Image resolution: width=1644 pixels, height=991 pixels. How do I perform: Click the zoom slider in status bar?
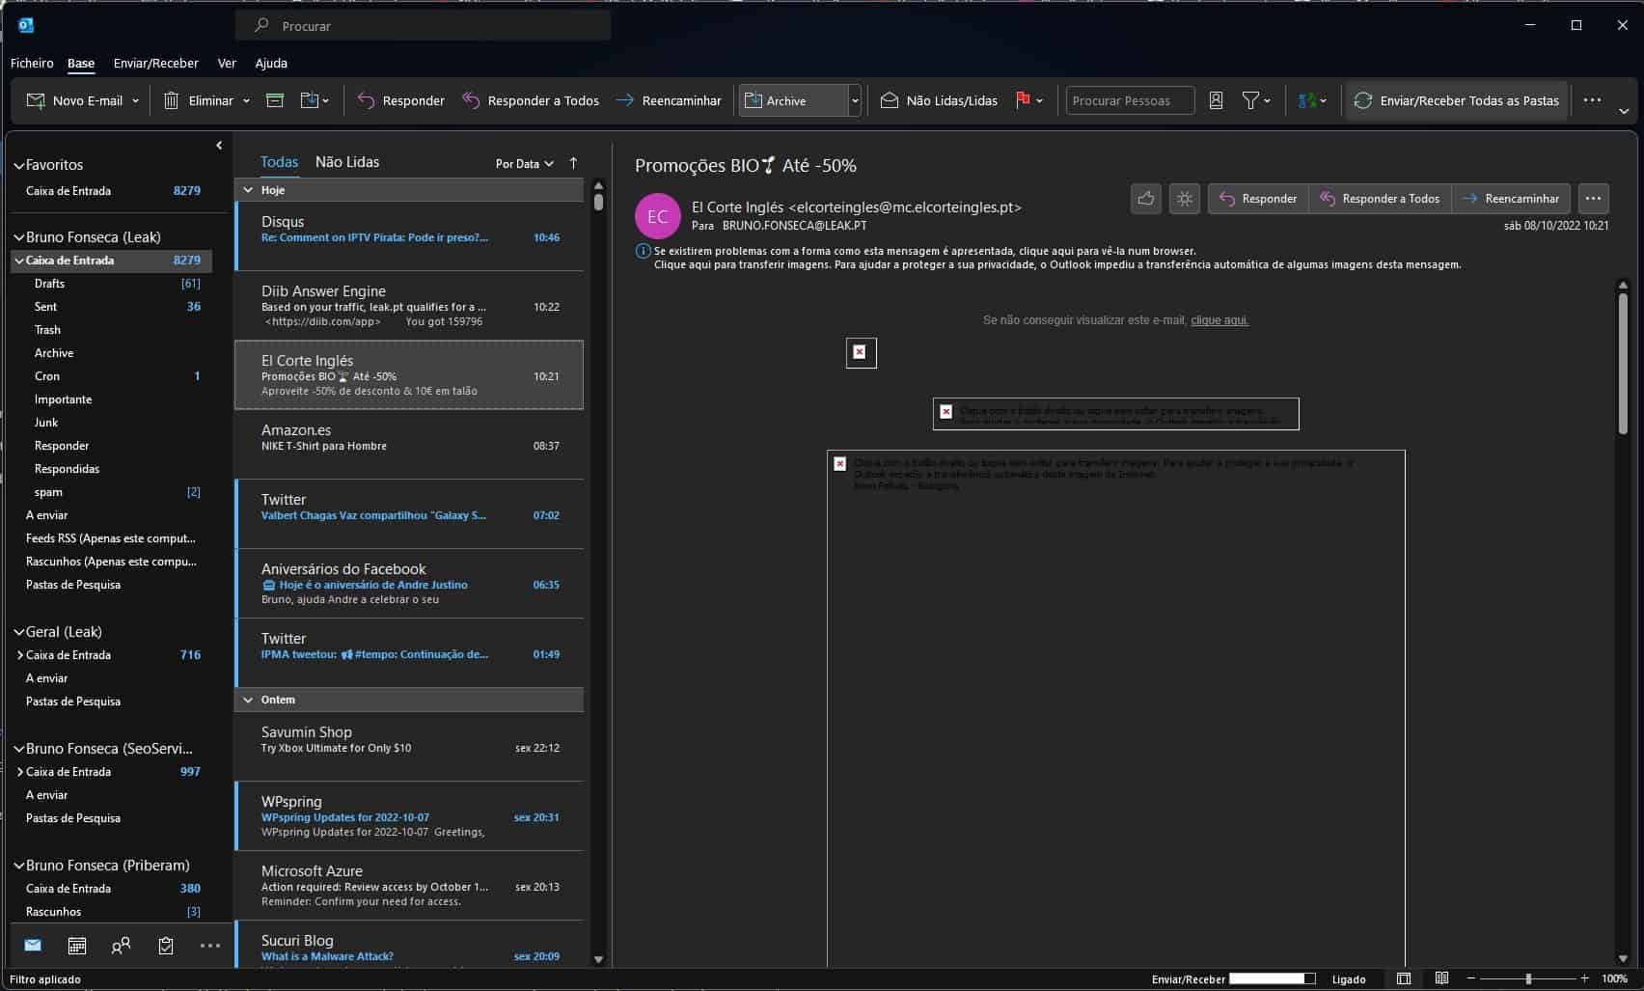[1528, 978]
